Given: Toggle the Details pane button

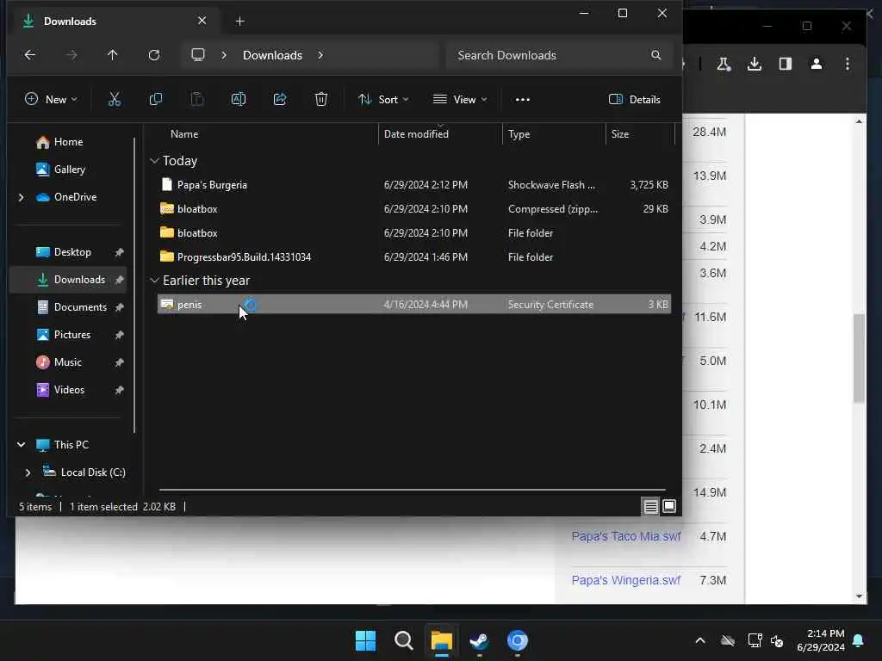Looking at the screenshot, I should (x=635, y=100).
